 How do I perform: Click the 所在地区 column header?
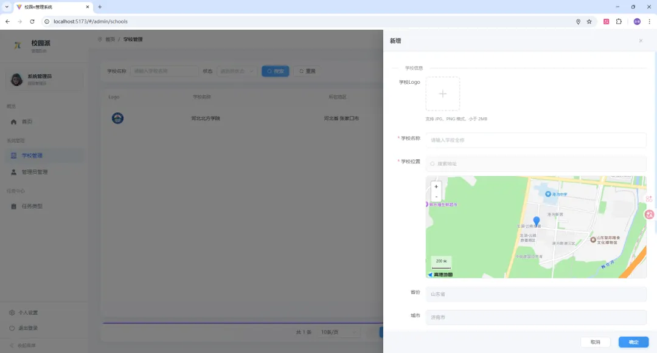[337, 97]
